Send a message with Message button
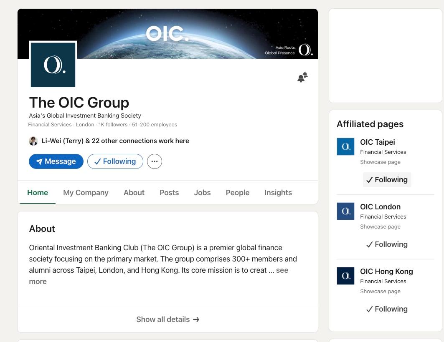The image size is (444, 342). (x=56, y=161)
